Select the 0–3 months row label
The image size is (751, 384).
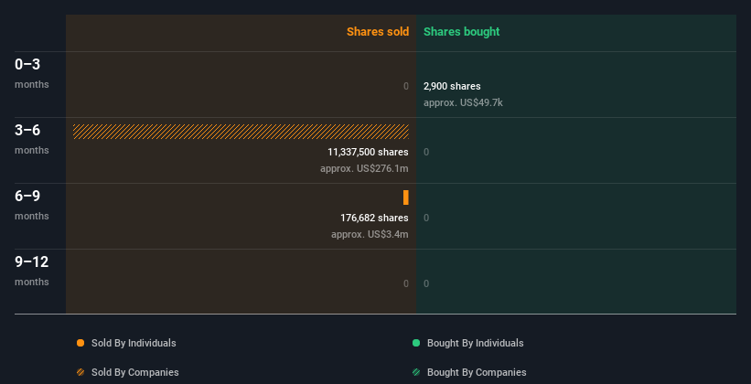click(32, 73)
